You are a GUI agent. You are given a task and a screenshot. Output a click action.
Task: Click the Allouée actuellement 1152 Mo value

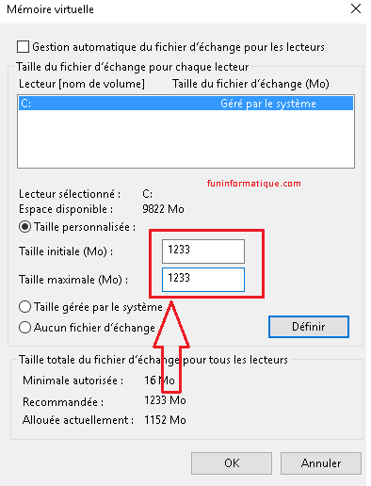pyautogui.click(x=165, y=420)
